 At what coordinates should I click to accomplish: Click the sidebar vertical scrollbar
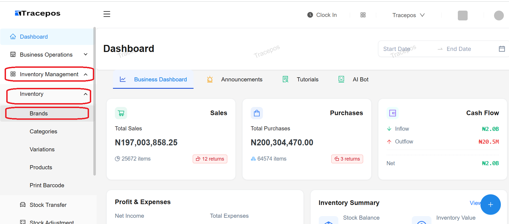point(94,101)
